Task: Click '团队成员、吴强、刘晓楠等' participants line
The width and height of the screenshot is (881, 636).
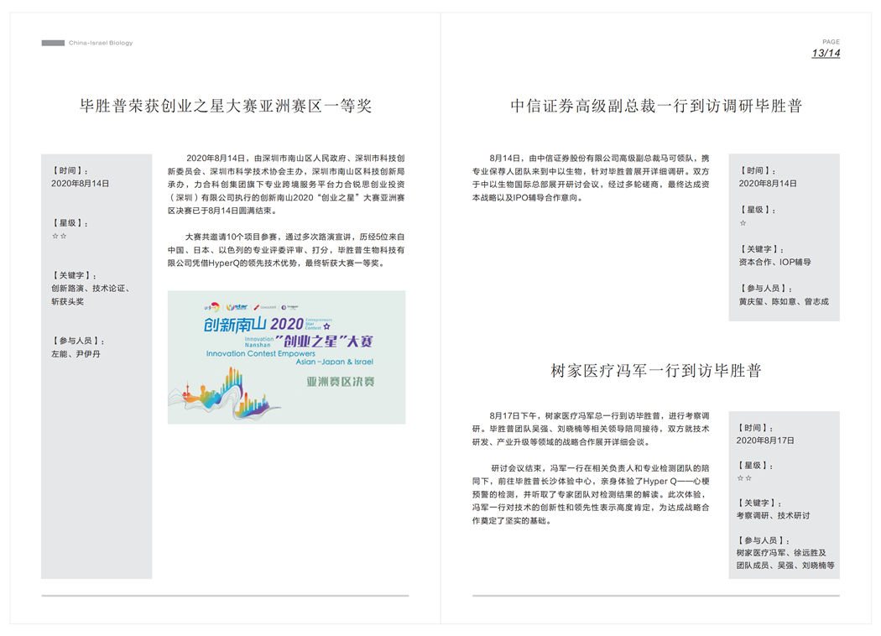Action: [x=785, y=566]
